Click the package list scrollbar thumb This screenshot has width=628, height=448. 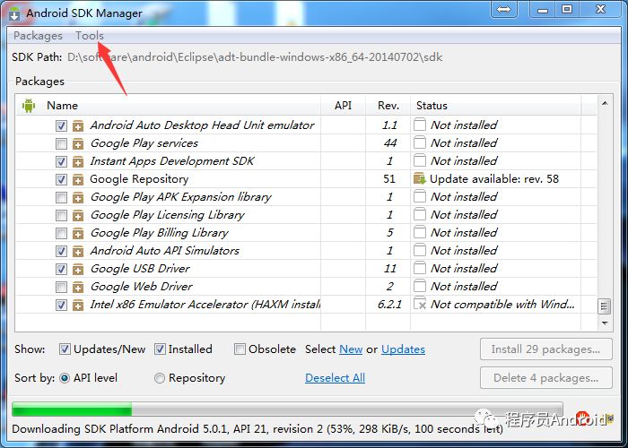tap(605, 306)
